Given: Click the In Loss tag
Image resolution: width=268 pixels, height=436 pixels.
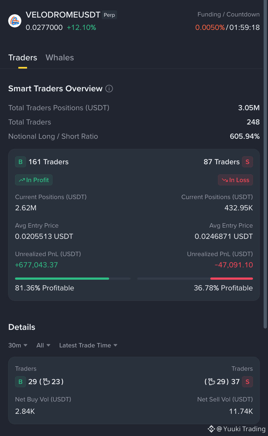Looking at the screenshot, I should coord(235,180).
